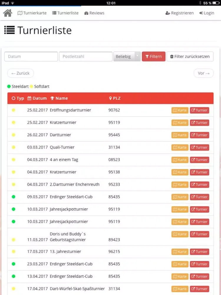The width and height of the screenshot is (221, 295).
Task: Open Turnier link for Eröffnungsdartturnier
Action: 199,110
